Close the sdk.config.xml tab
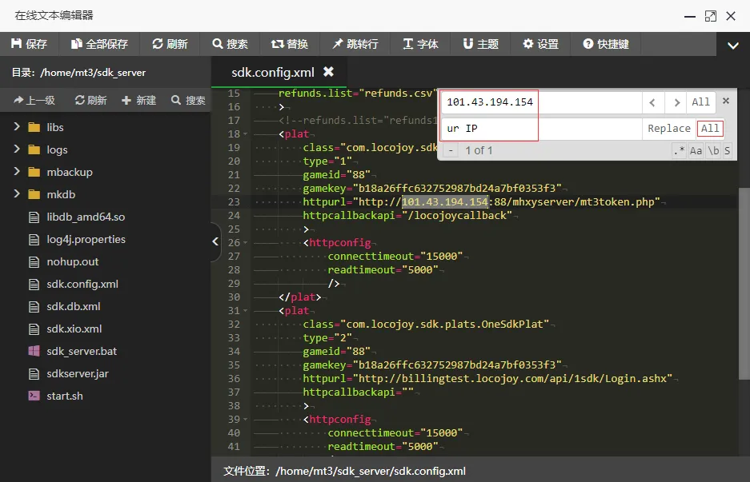Viewport: 750px width, 482px height. (x=328, y=72)
